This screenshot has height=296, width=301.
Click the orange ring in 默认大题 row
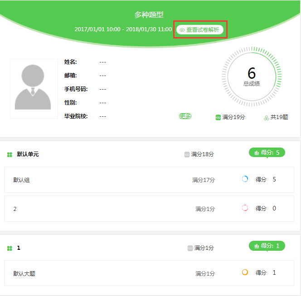245,272
